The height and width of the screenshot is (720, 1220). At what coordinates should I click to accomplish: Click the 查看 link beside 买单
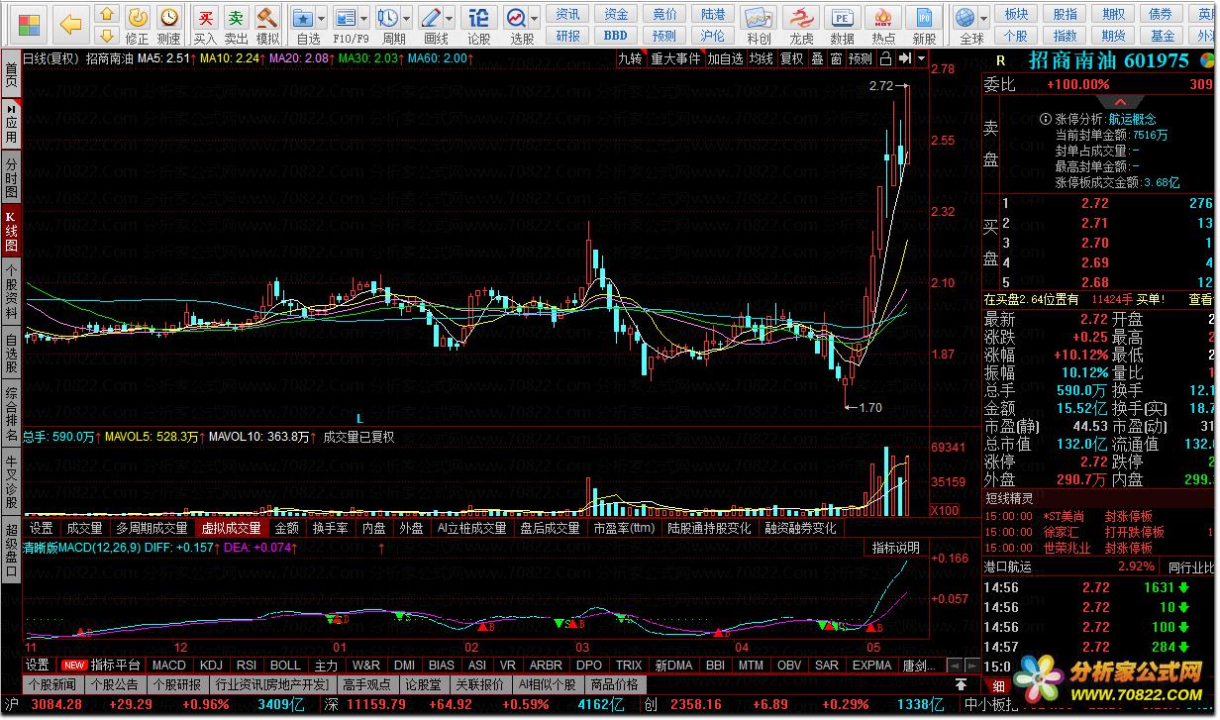(1200, 298)
